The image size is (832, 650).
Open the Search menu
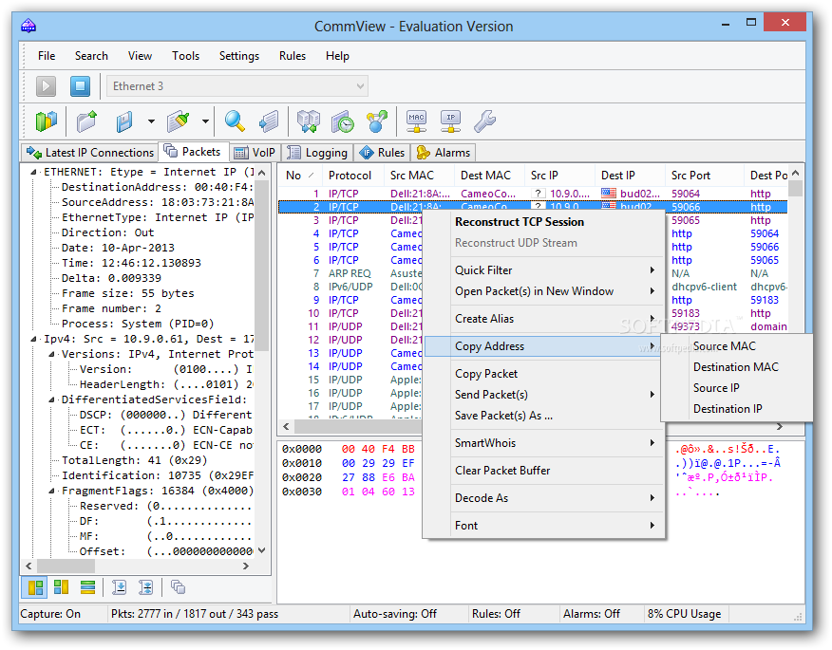(x=91, y=56)
